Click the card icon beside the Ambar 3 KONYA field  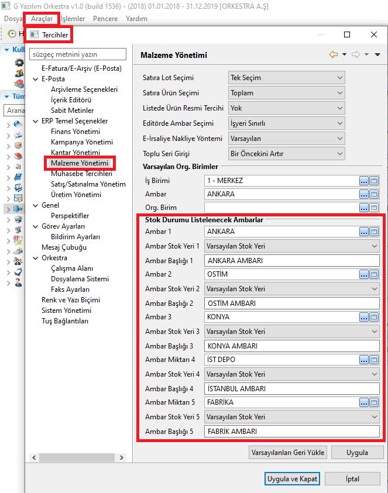point(374,317)
